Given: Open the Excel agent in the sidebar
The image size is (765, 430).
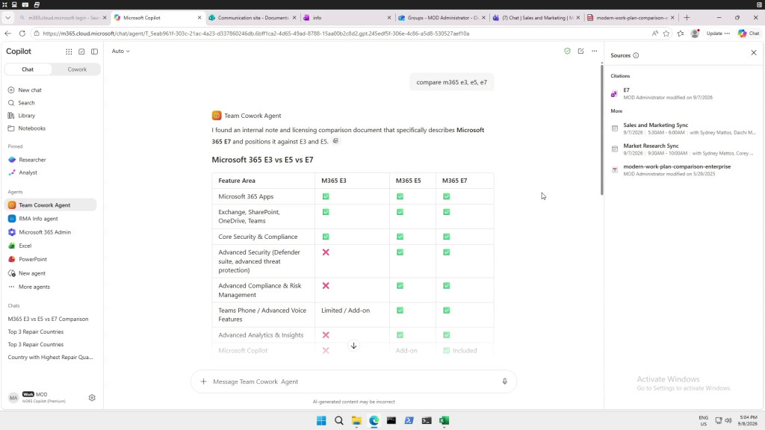Looking at the screenshot, I should coord(25,246).
